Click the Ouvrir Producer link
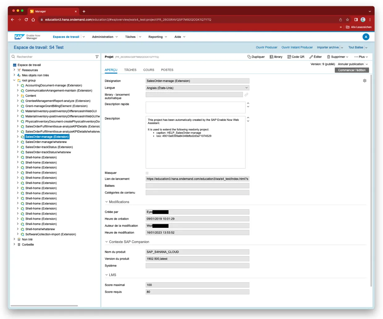 pyautogui.click(x=266, y=47)
